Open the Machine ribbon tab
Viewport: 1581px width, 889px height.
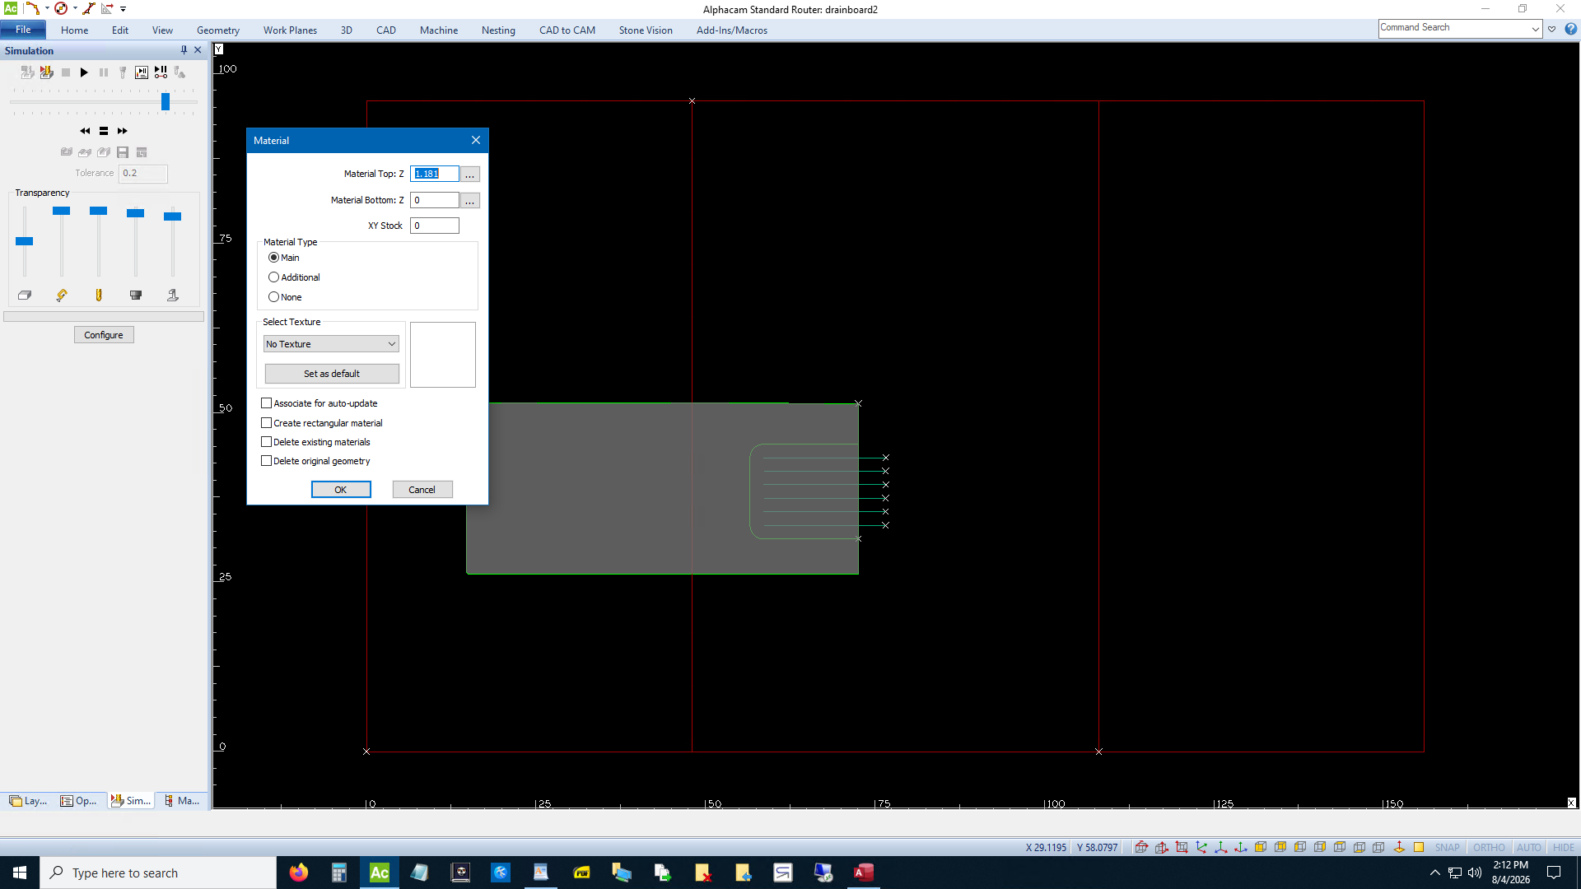click(439, 30)
